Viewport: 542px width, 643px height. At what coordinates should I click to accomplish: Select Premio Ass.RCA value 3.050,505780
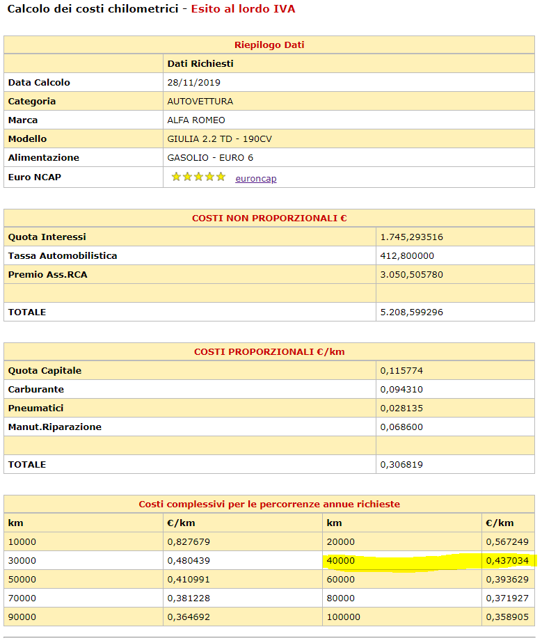(x=412, y=275)
